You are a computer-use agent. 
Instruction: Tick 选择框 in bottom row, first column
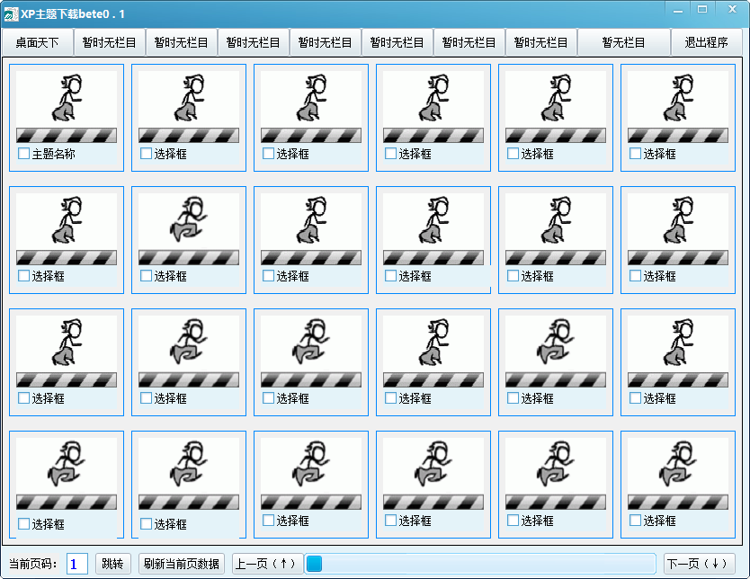point(23,524)
